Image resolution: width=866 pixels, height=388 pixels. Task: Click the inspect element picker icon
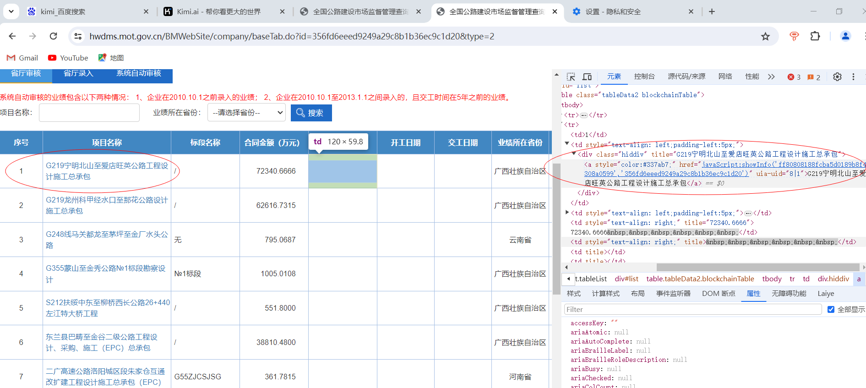point(571,77)
